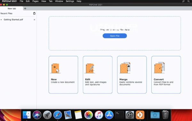Click the New document icon
The height and width of the screenshot is (121, 192).
55,68
